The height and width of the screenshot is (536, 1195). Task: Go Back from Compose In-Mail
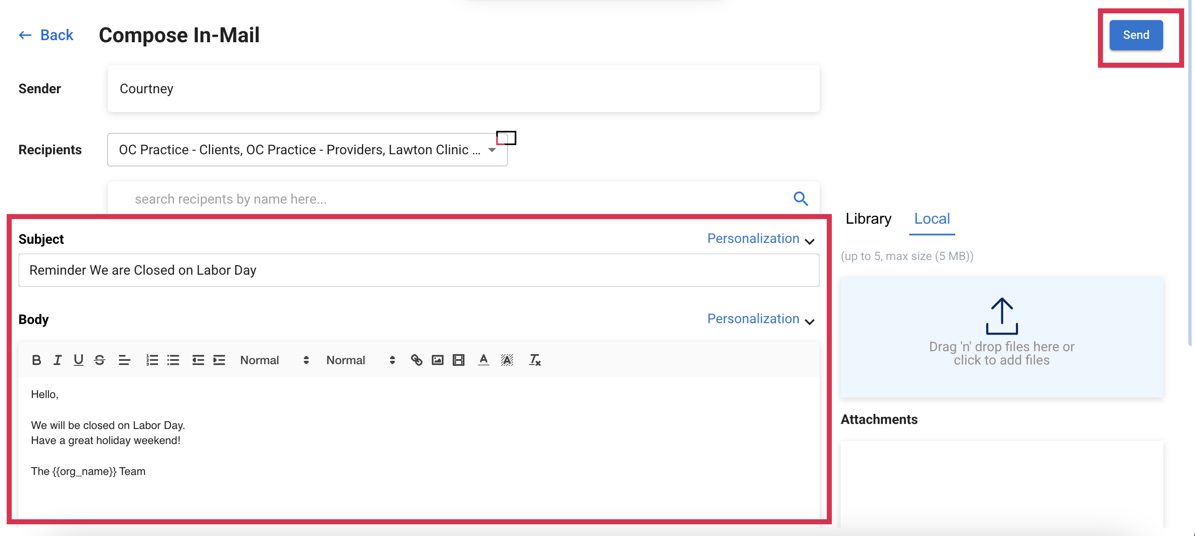click(x=46, y=35)
